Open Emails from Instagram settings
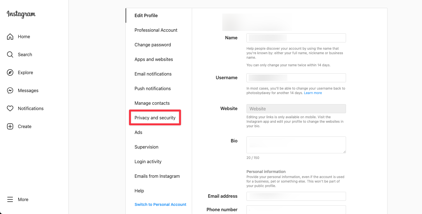This screenshot has width=422, height=214. [x=159, y=176]
